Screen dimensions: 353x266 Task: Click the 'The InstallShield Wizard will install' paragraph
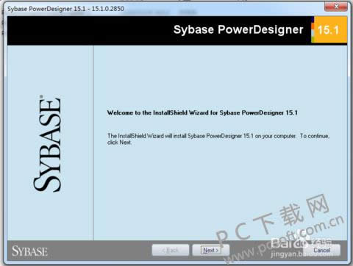click(218, 139)
